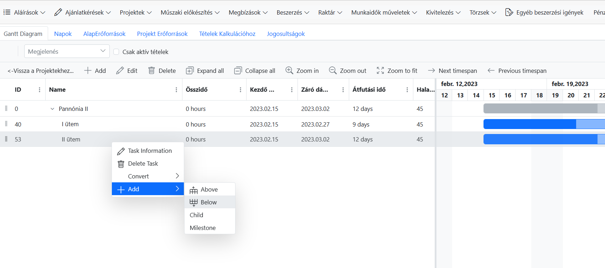Open the Name column options menu

click(176, 90)
